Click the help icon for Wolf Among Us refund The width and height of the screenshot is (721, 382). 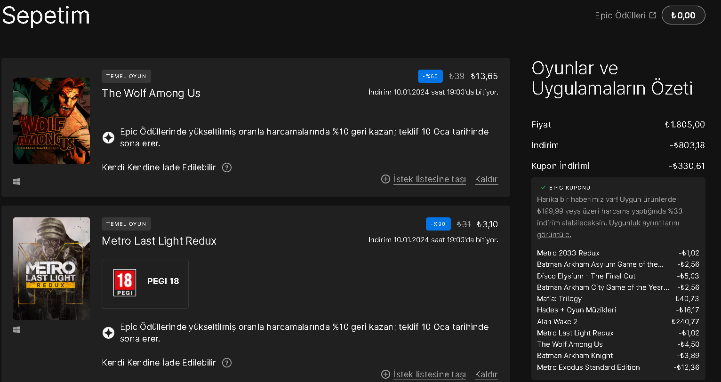pos(227,167)
